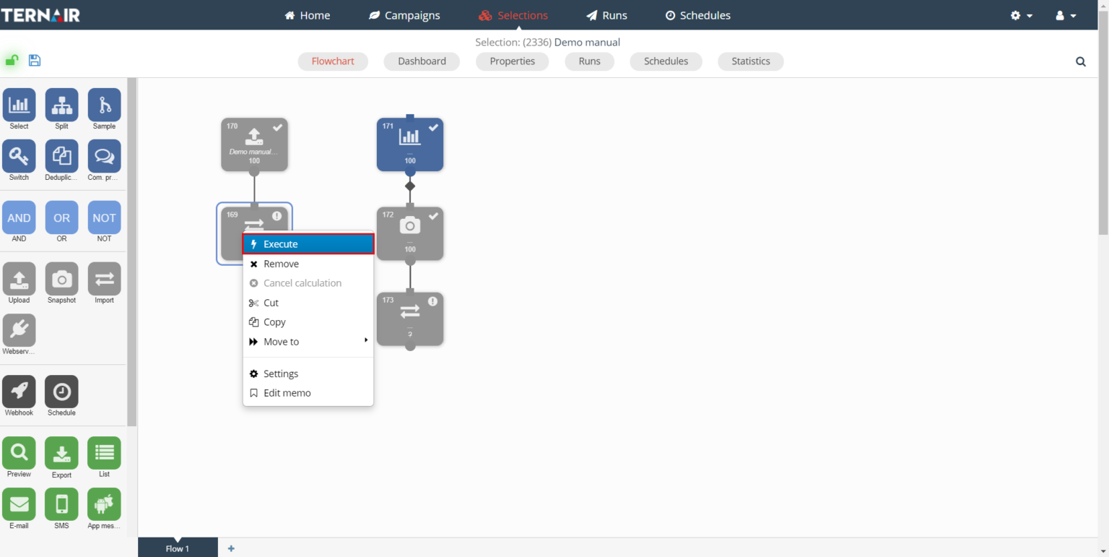Screen dimensions: 1109x557
Task: Switch to the Statistics tab
Action: coord(751,61)
